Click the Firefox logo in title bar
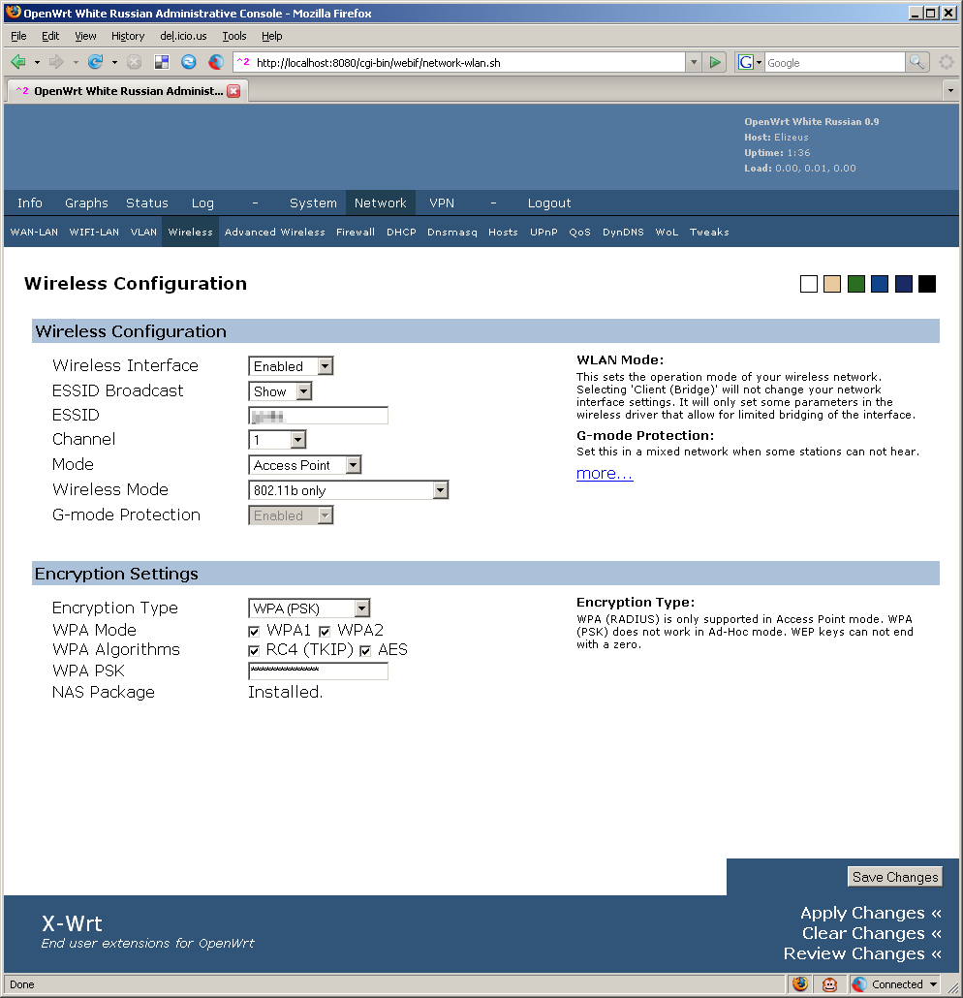Screen dimensions: 963x998 [14, 13]
